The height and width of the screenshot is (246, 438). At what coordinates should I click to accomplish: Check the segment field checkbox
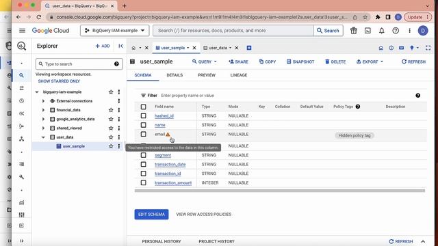143,155
